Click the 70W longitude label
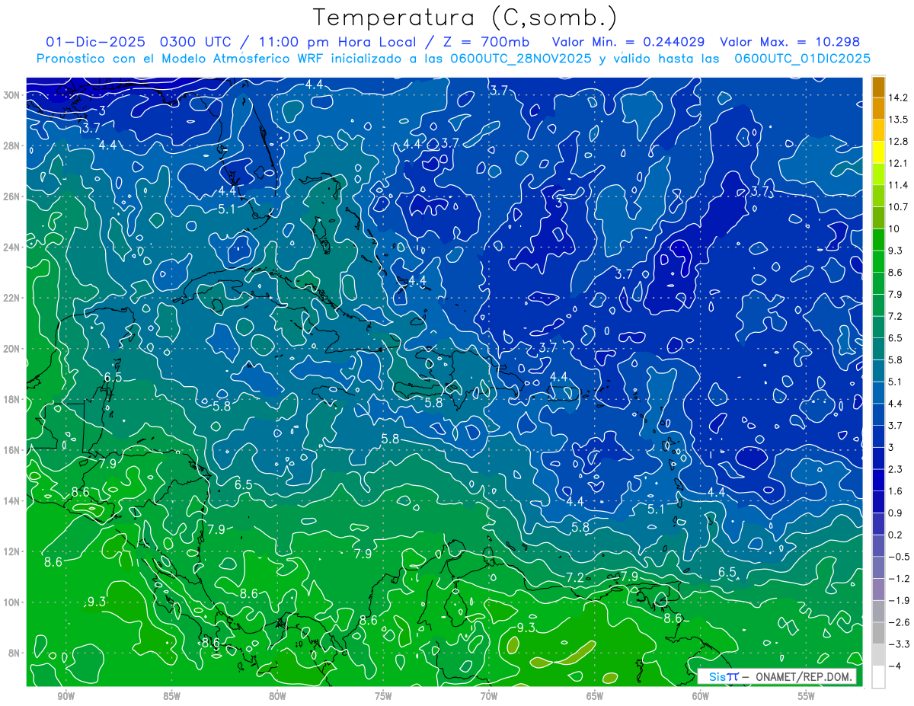This screenshot has height=706, width=914. tap(489, 696)
